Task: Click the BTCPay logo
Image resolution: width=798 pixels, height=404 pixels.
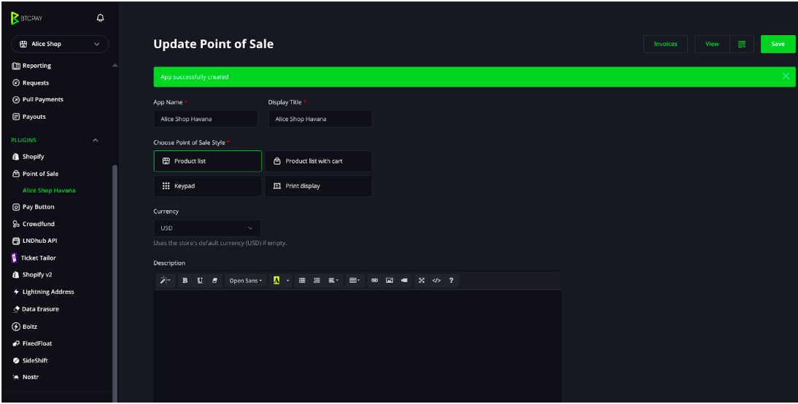Action: [26, 18]
